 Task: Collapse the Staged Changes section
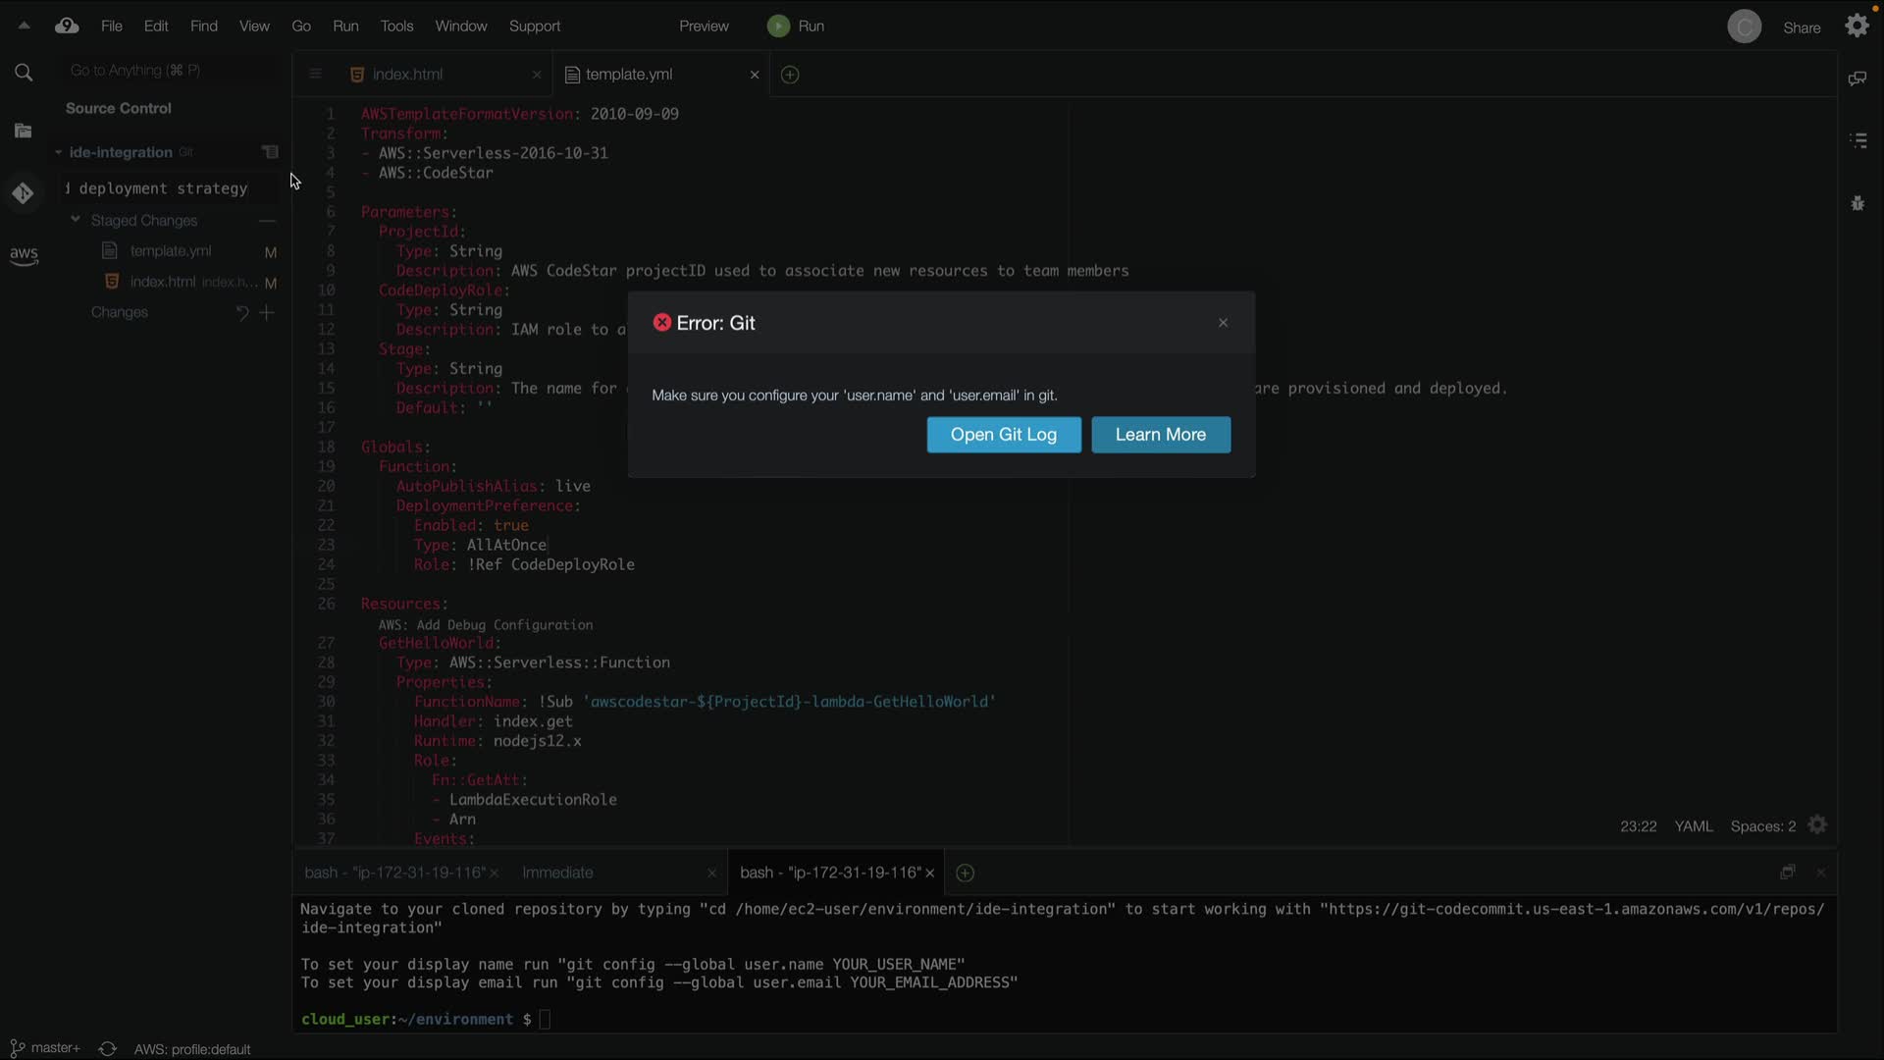tap(76, 220)
